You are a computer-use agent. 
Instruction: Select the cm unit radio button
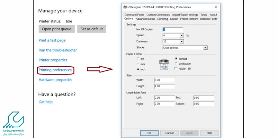click(x=138, y=59)
